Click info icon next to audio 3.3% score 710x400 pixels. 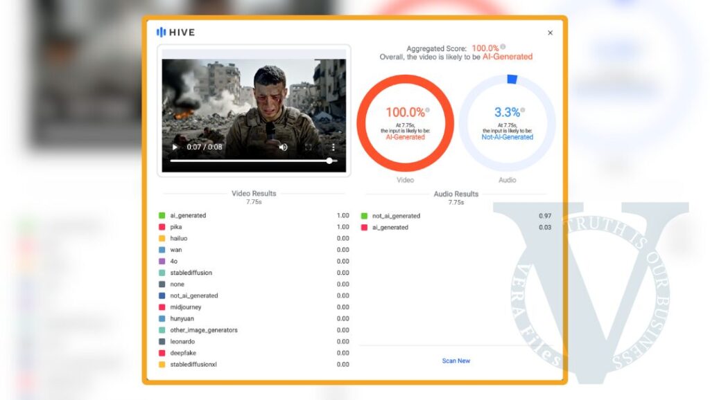523,110
